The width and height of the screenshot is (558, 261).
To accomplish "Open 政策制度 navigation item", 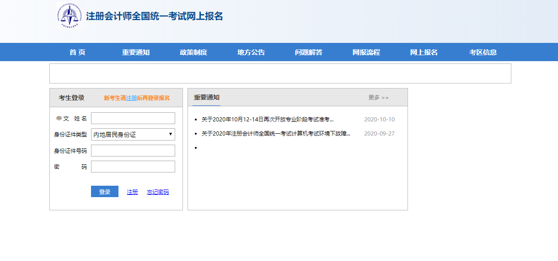I will pos(193,52).
